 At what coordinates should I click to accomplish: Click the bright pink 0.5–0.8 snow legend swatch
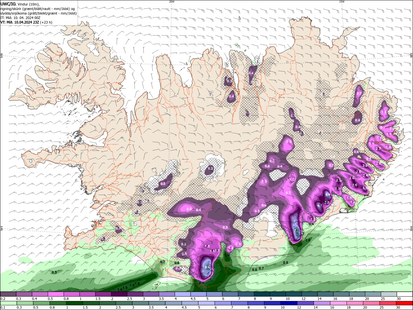tap(55, 294)
